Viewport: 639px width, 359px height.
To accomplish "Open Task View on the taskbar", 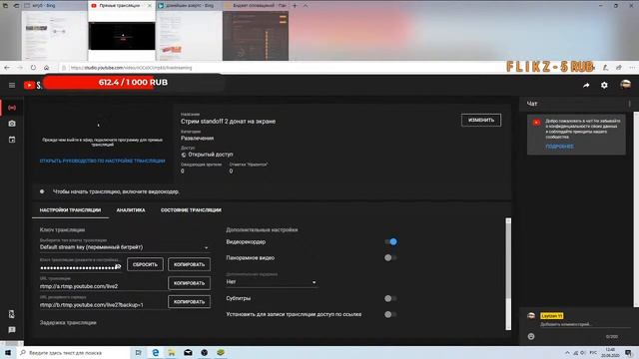I will pos(138,352).
